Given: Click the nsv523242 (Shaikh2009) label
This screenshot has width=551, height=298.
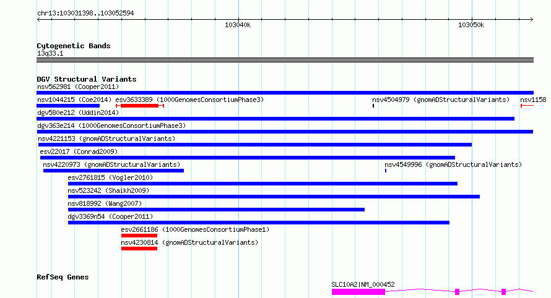Looking at the screenshot, I should pyautogui.click(x=108, y=190).
